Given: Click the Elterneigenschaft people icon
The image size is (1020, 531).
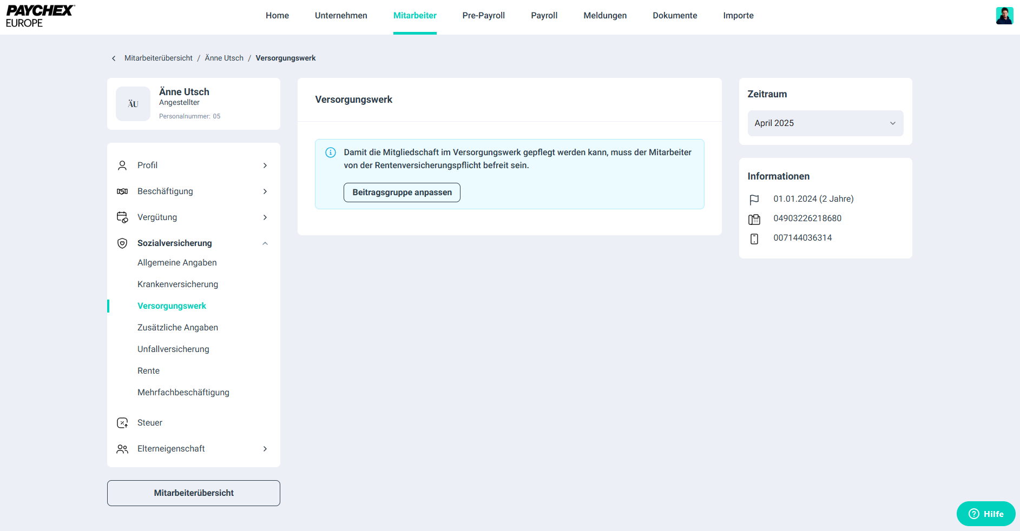Looking at the screenshot, I should [x=122, y=449].
